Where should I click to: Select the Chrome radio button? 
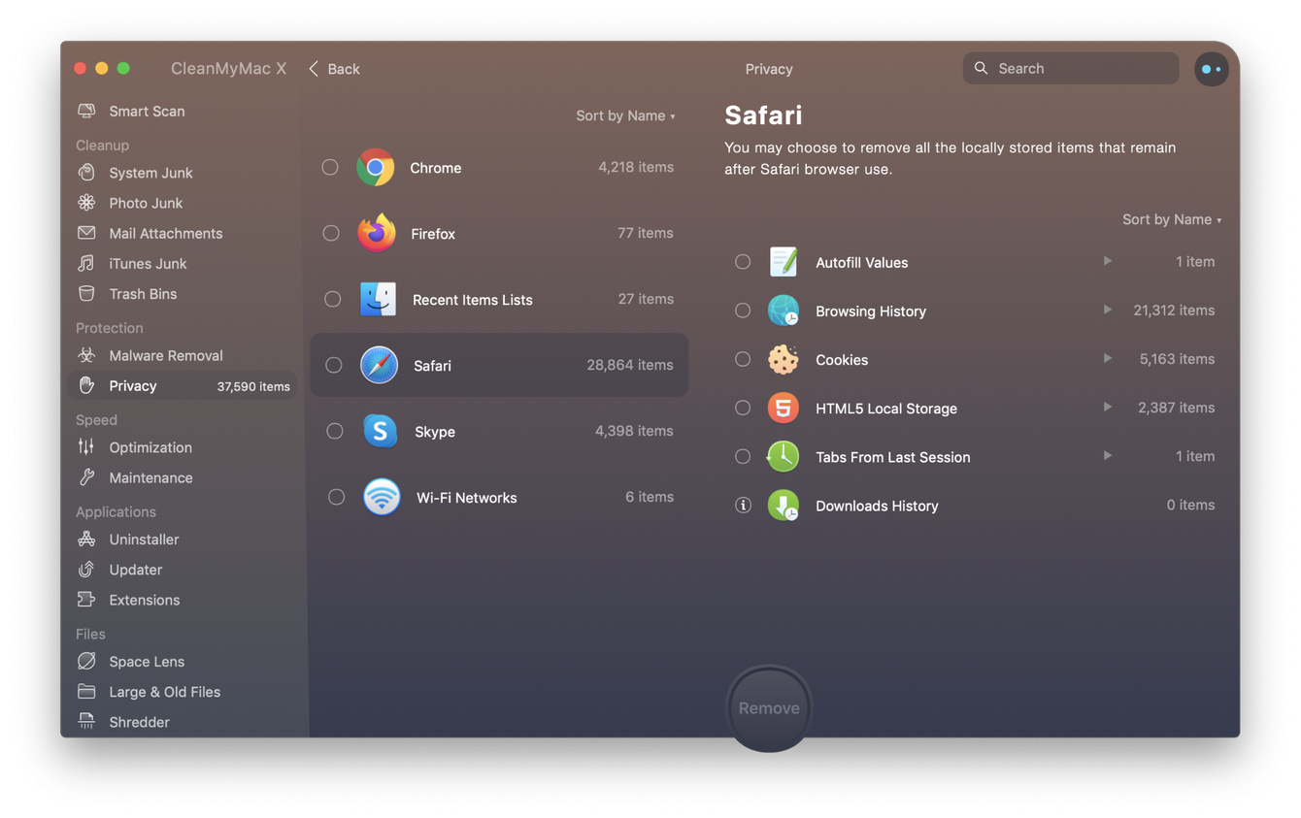coord(330,167)
